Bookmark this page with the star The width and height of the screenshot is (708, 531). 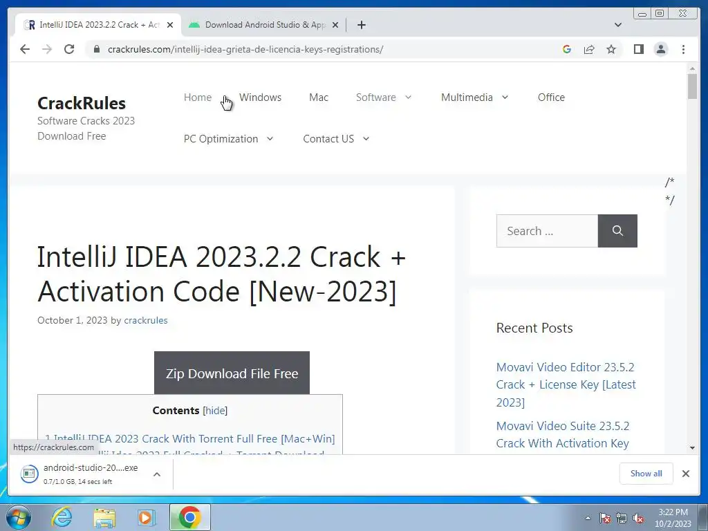coord(611,49)
